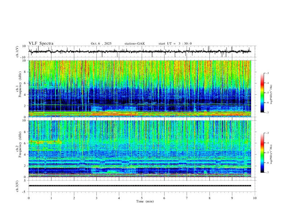The width and height of the screenshot is (287, 222).
Task: Click the 'ch.3(V)' axis label
Action: coord(18,186)
